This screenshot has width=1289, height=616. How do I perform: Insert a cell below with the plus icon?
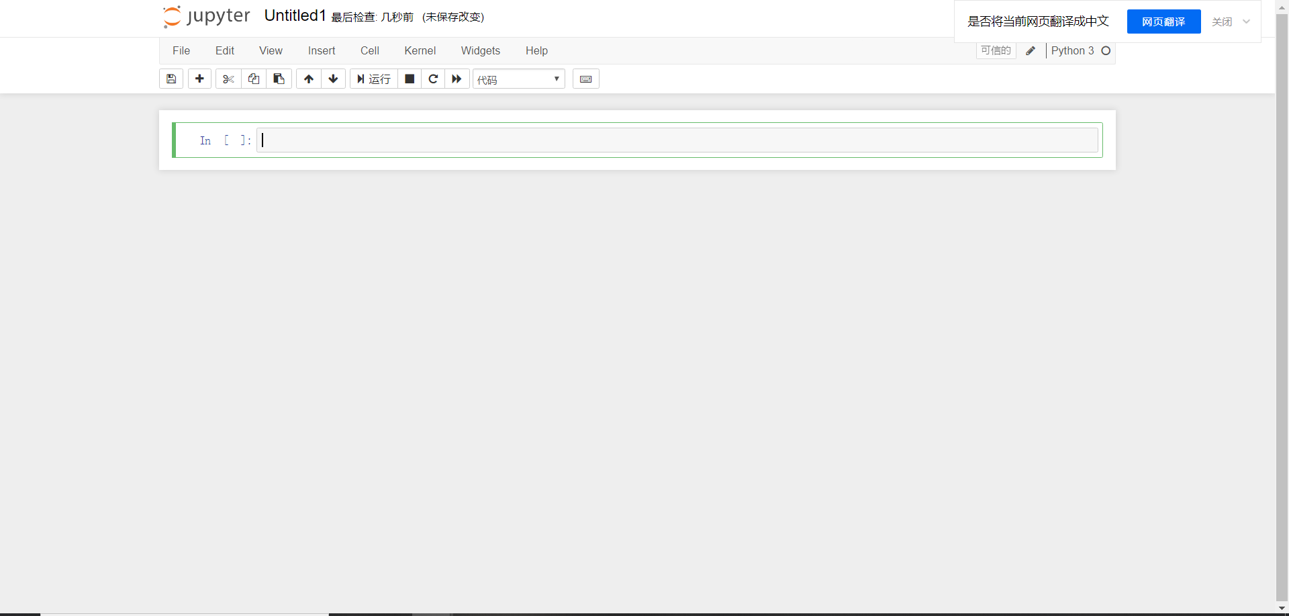199,79
